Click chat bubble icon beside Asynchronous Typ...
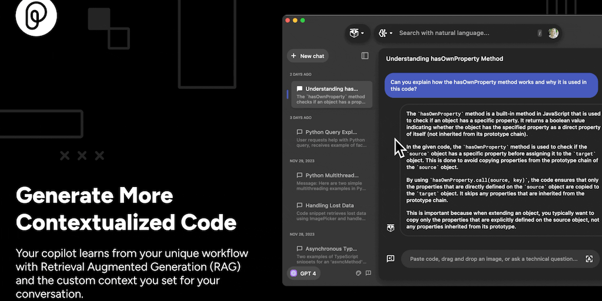 tap(299, 249)
